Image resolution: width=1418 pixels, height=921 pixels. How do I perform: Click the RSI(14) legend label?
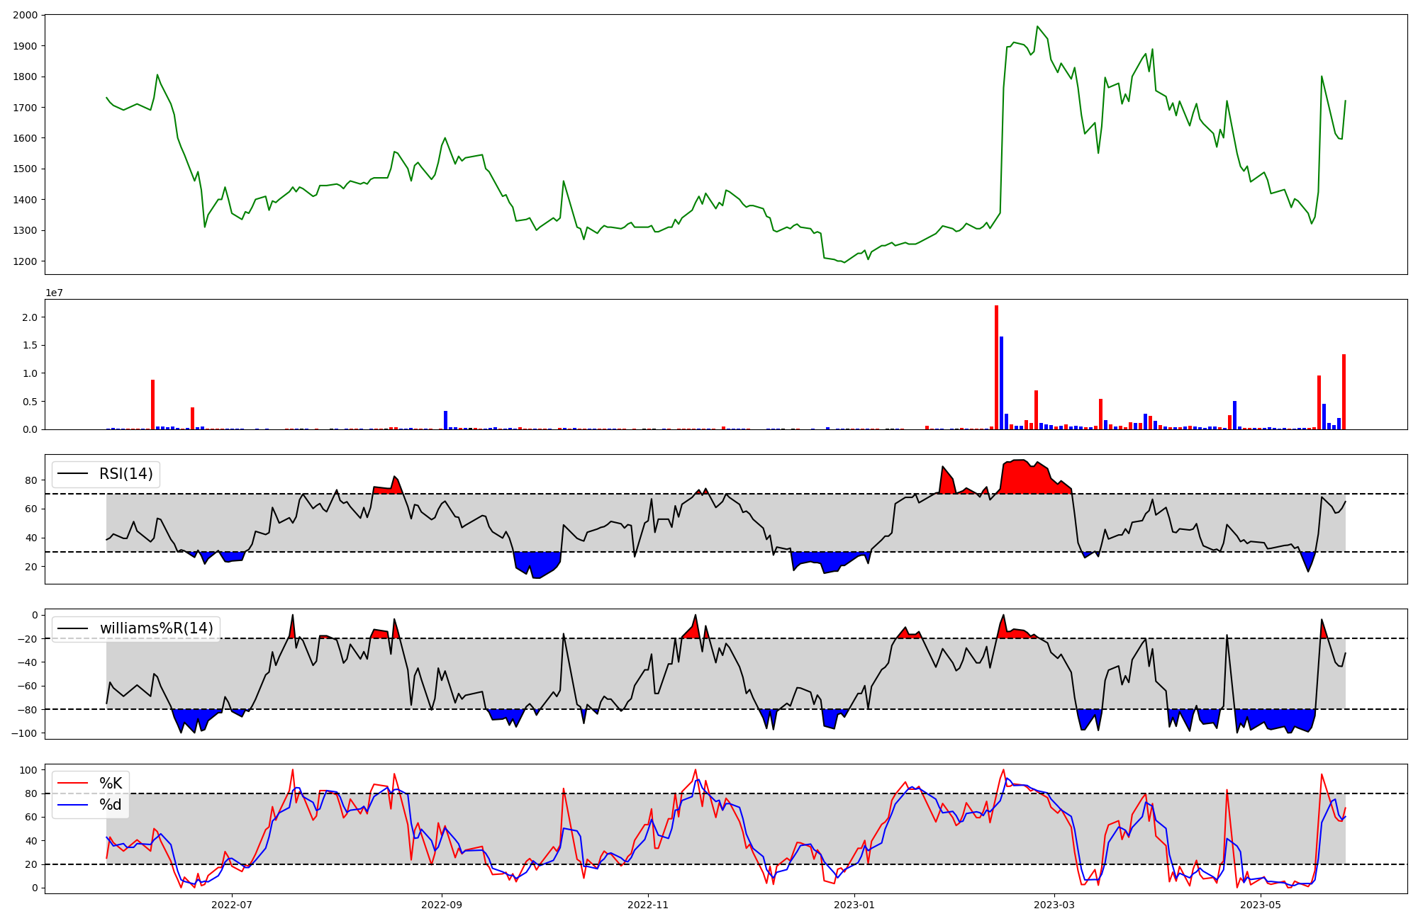click(125, 474)
